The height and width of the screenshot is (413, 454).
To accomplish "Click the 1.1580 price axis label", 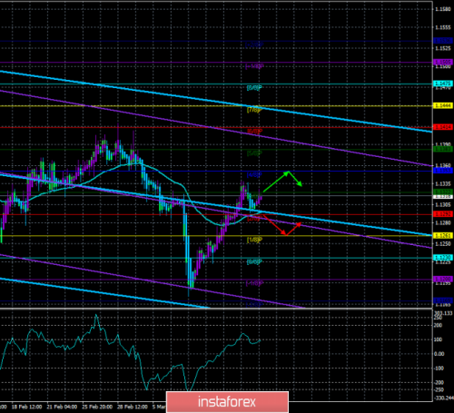I will (443, 9).
